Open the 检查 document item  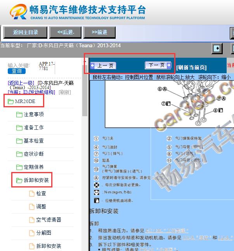tap(41, 193)
